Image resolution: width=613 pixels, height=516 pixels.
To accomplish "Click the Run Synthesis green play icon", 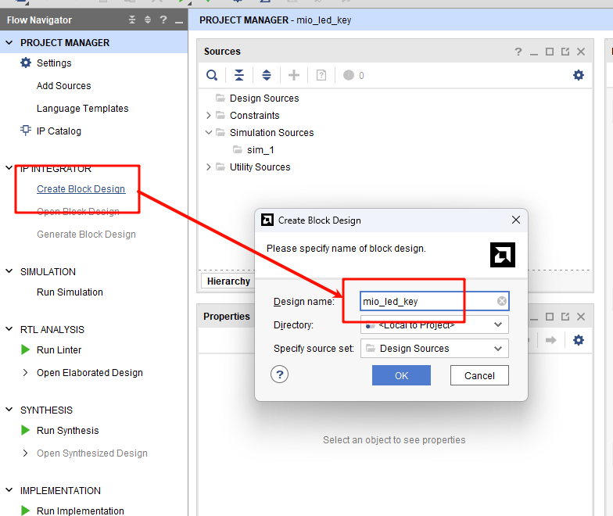I will pos(25,430).
